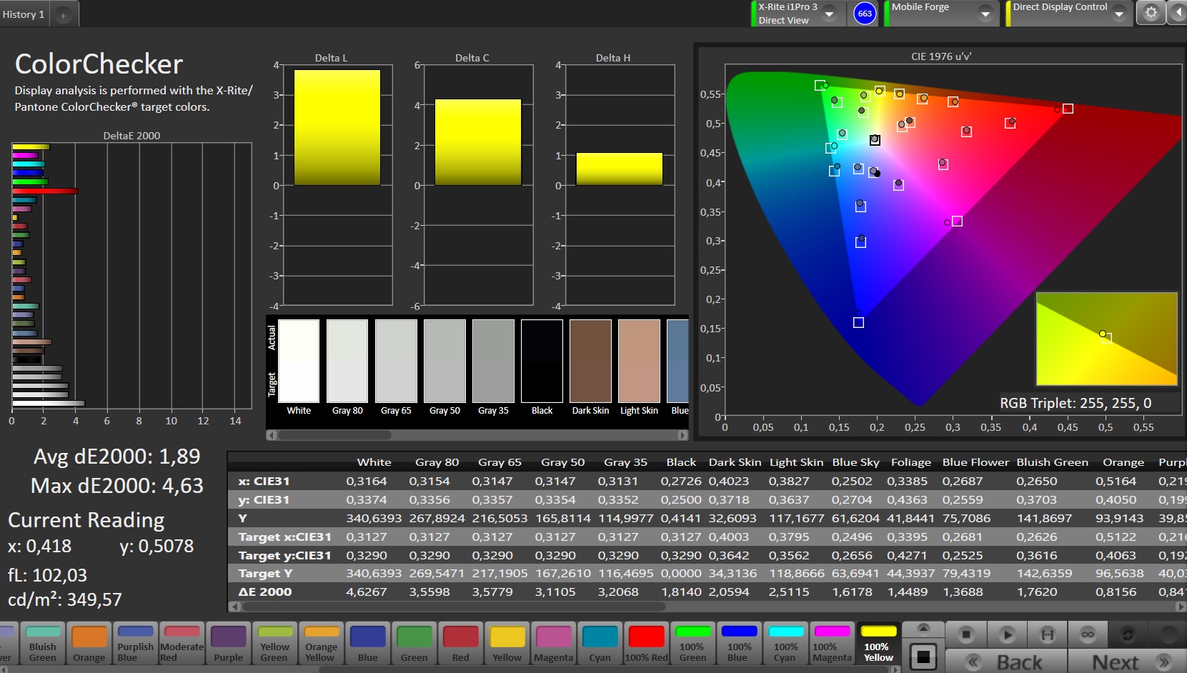Click the left arrow of the swatch comparison scrollbar

point(271,435)
